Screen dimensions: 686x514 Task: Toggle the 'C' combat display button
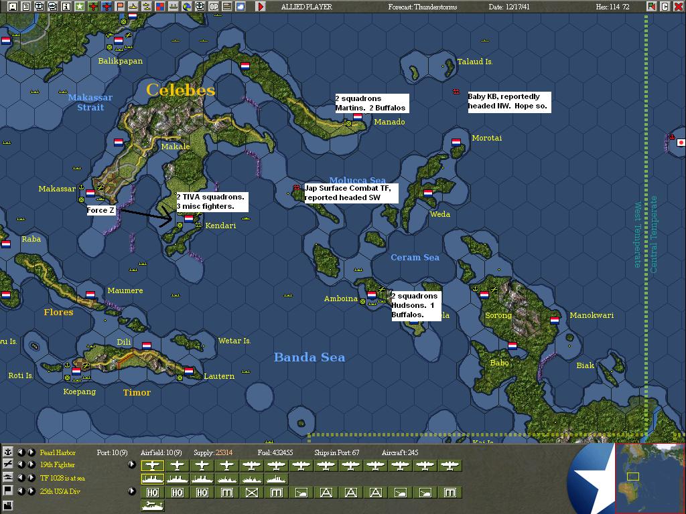click(665, 5)
